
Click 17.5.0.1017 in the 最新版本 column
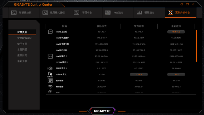(x=176, y=38)
